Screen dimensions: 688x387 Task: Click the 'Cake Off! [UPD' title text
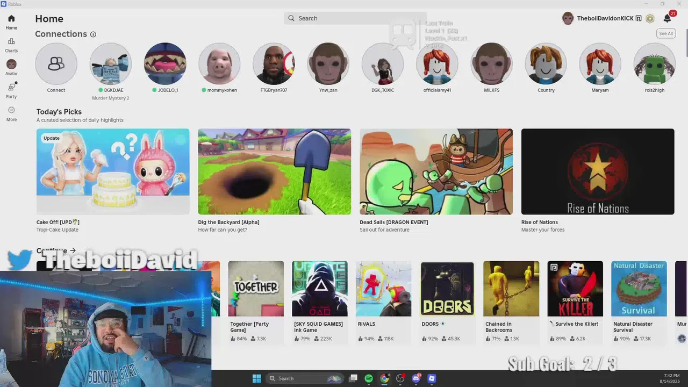58,222
